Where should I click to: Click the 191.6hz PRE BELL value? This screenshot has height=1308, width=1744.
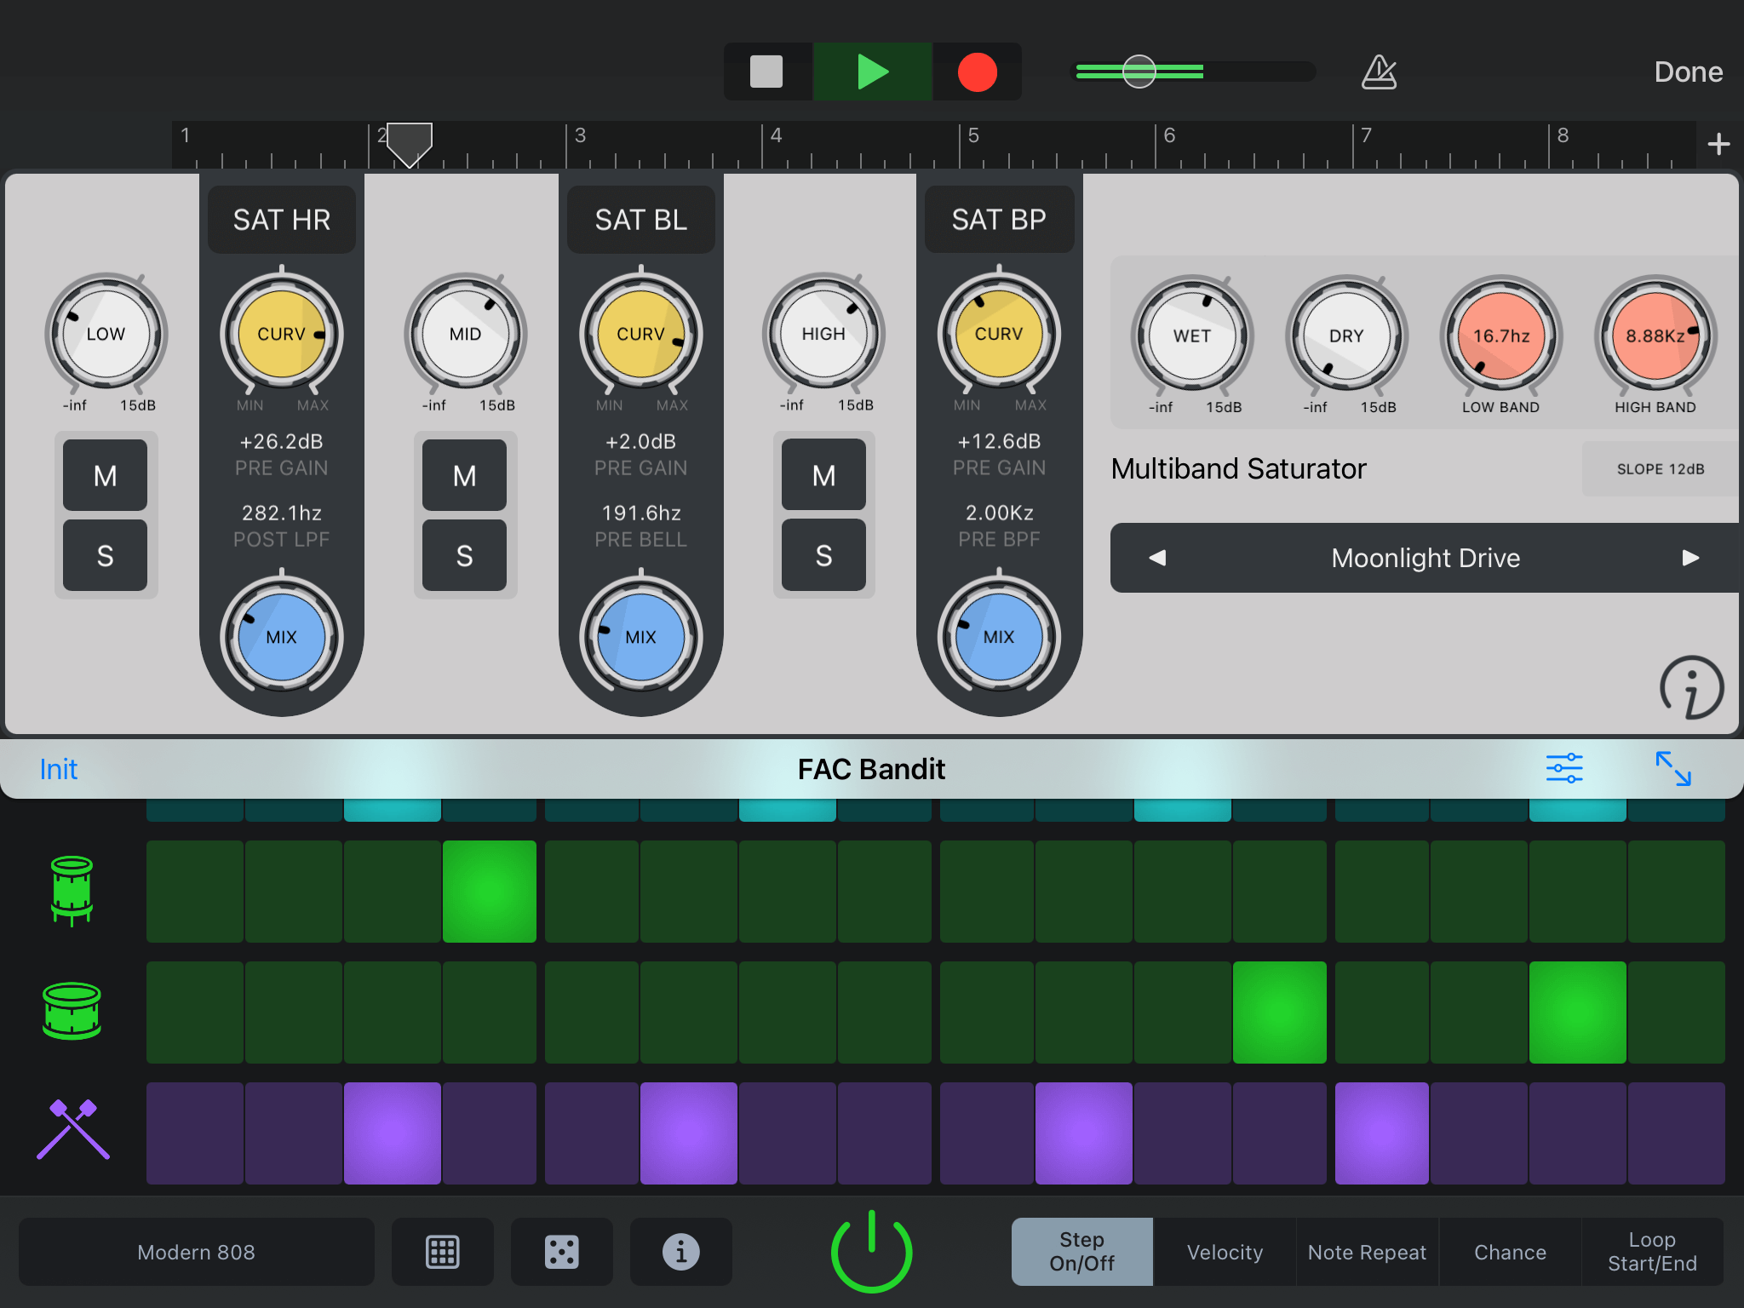coord(641,513)
